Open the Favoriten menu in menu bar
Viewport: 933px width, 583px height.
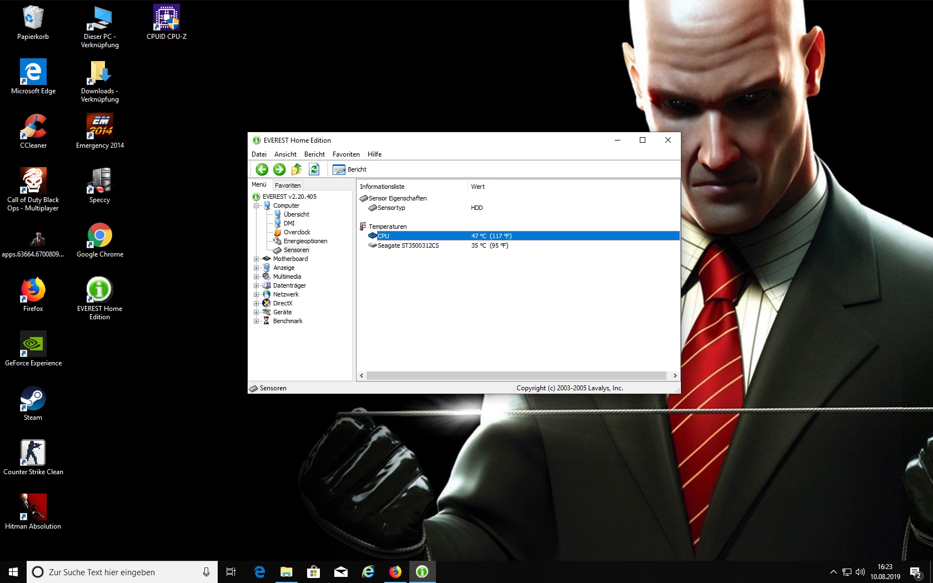(x=346, y=154)
